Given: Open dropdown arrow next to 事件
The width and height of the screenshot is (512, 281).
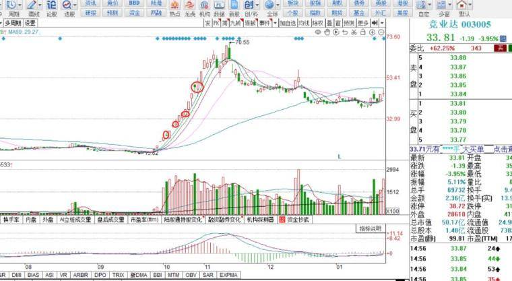Looking at the screenshot, I should point(275,23).
